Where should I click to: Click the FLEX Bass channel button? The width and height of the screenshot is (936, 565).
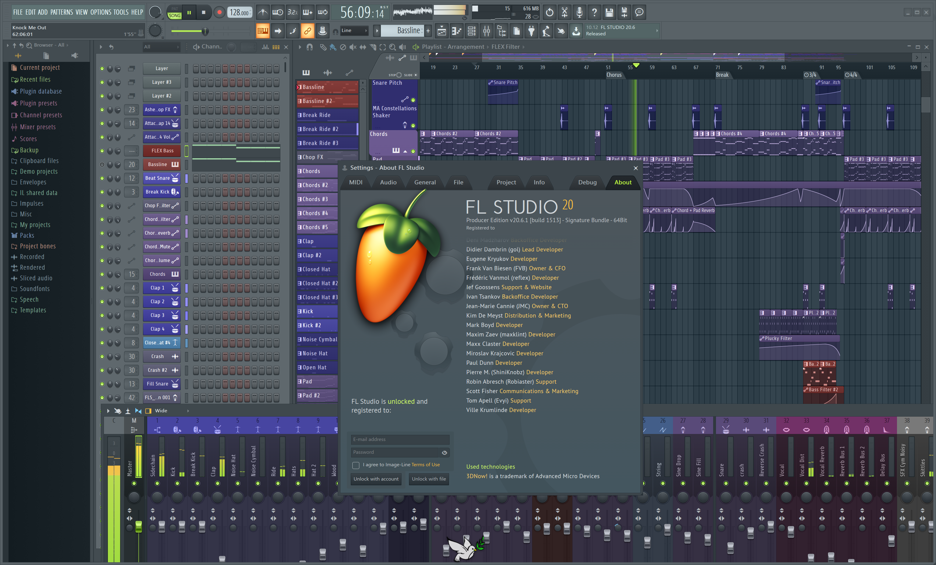[x=162, y=151]
